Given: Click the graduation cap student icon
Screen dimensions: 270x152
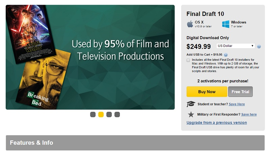Looking at the screenshot, I should (191, 104).
